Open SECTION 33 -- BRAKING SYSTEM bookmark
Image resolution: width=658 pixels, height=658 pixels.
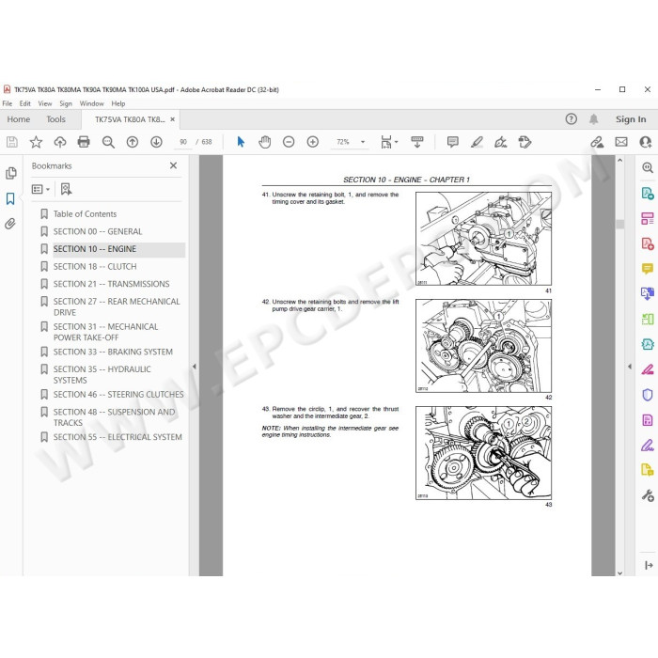click(113, 352)
